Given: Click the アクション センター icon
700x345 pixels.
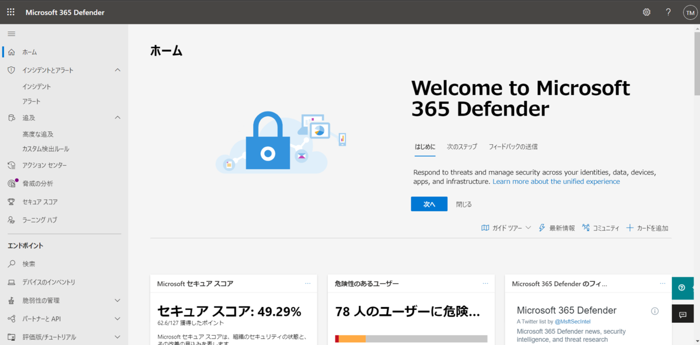Looking at the screenshot, I should [12, 165].
